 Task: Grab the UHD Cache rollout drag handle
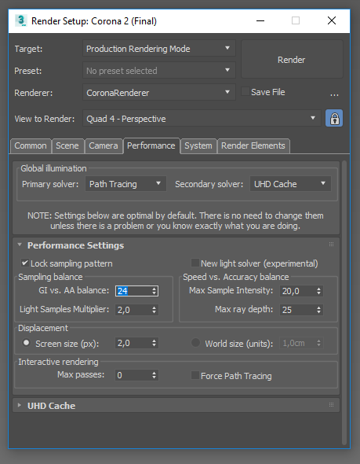(332, 405)
